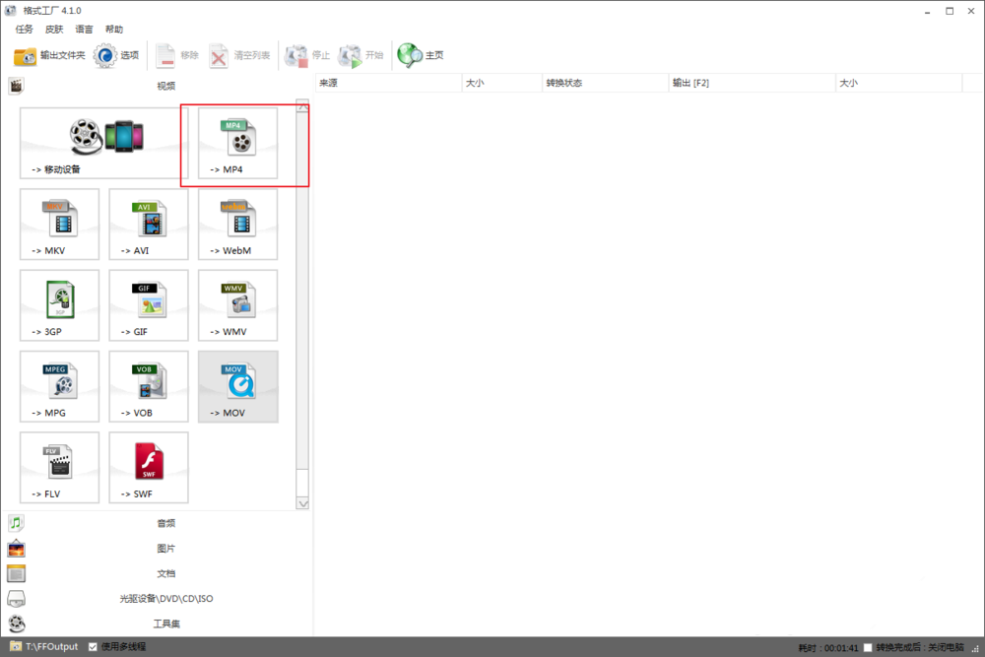
Task: Click the format panel vertical scrollbar thumb
Action: click(302, 291)
